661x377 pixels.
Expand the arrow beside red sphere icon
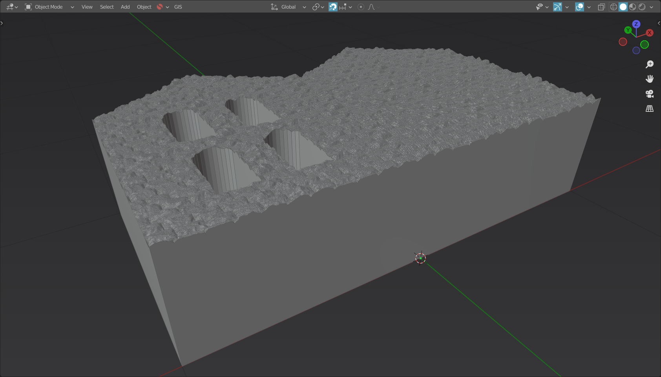point(167,7)
